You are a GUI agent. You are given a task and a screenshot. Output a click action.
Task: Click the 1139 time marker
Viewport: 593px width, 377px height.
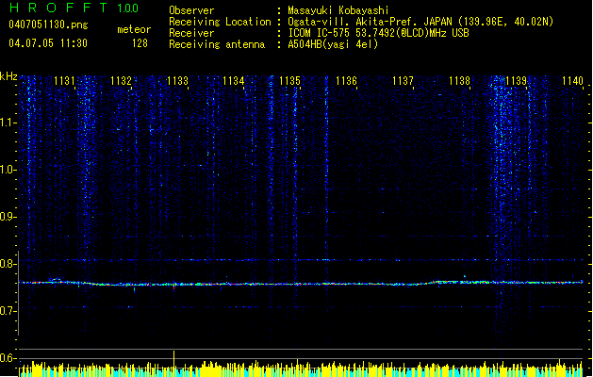click(x=516, y=82)
